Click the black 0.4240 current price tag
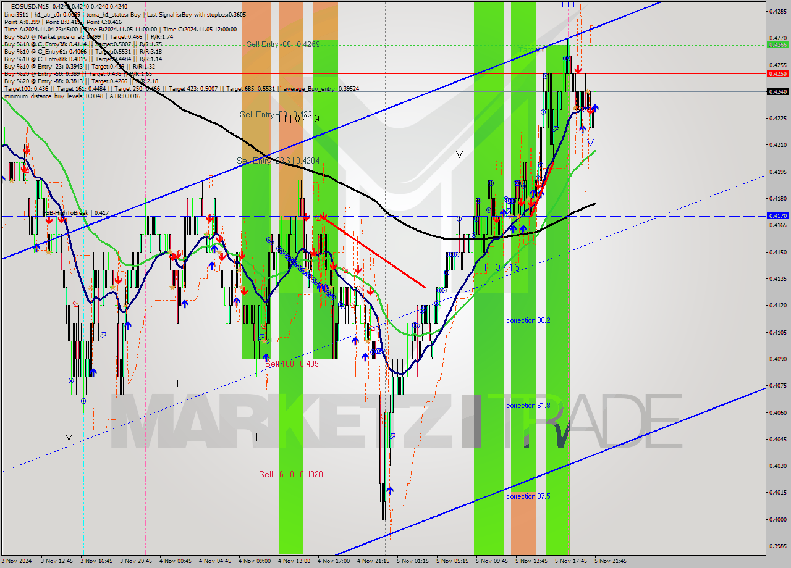The image size is (791, 568). tap(777, 91)
